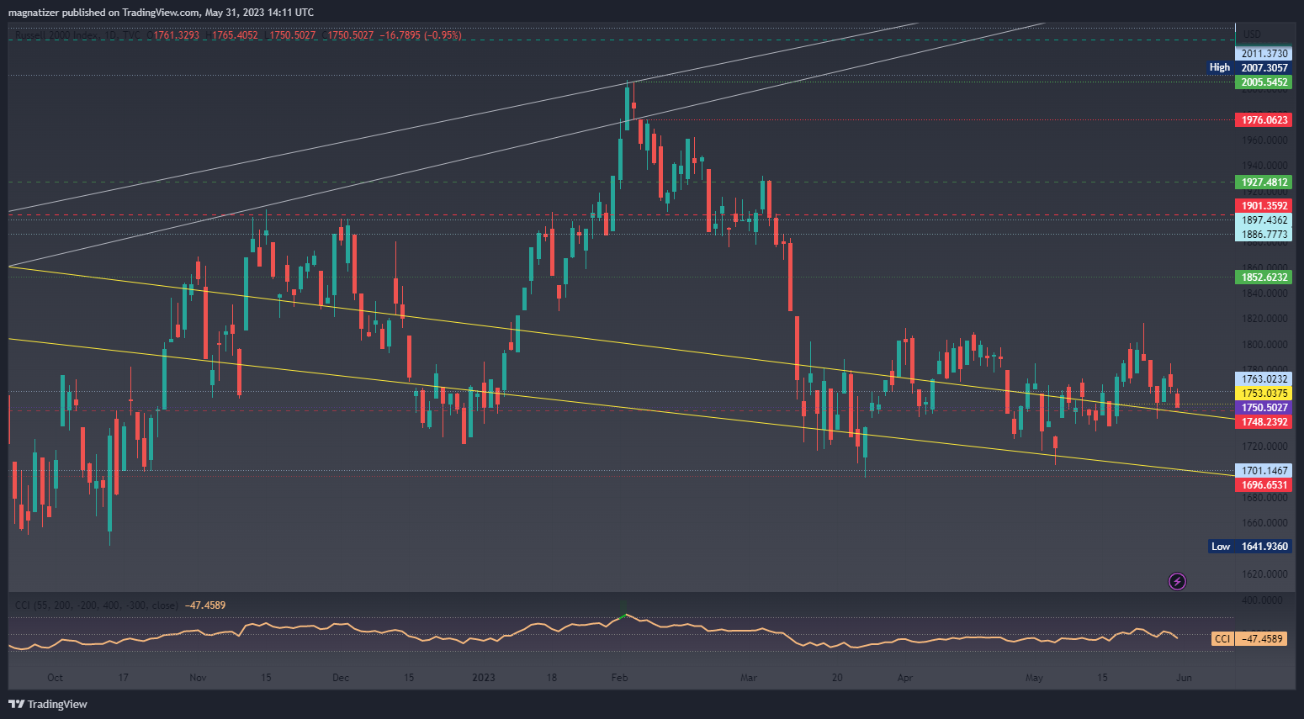The image size is (1304, 719).
Task: Click the TradingView logo at bottom left
Action: (48, 704)
